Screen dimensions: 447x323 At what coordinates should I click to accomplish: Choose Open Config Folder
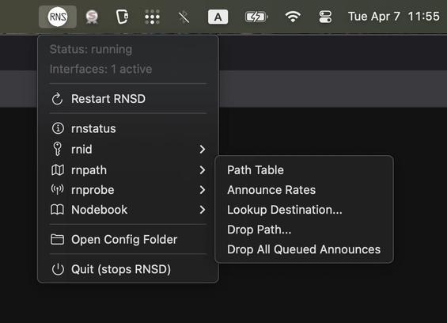[128, 239]
